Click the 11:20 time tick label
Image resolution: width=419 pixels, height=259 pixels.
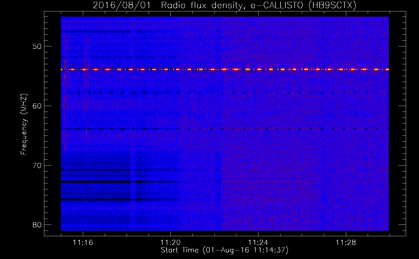(171, 243)
